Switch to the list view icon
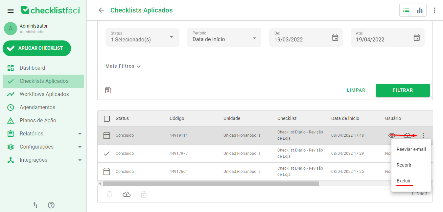The image size is (443, 212). point(406,10)
